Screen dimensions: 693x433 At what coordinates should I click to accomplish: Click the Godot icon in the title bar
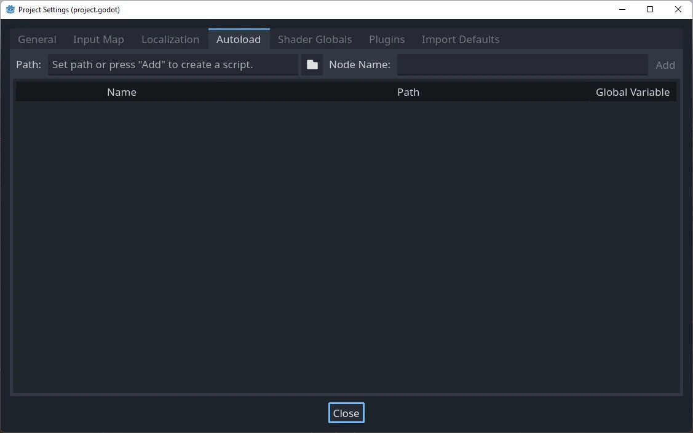(11, 9)
